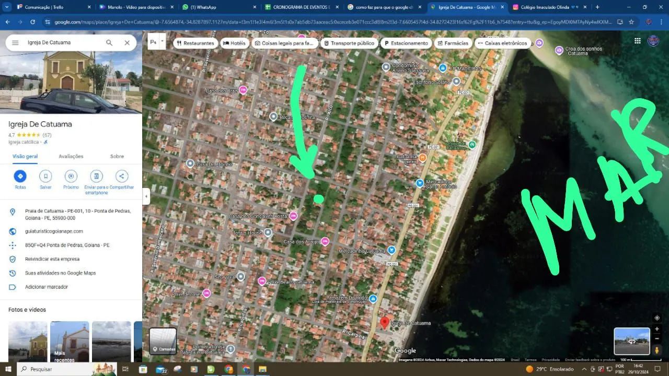Switch to the WhatsApp browser tab
Image resolution: width=669 pixels, height=376 pixels.
point(217,7)
